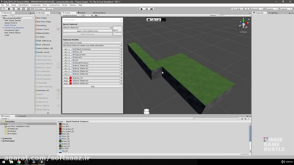Open the GameObject menu
Screen dimensions: 294x165
tap(24, 5)
